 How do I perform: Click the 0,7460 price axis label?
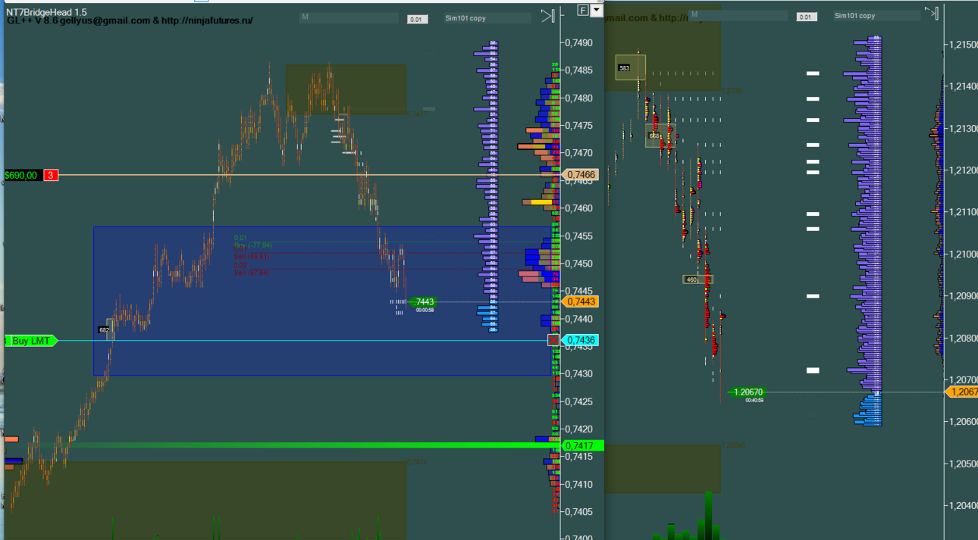pos(579,208)
